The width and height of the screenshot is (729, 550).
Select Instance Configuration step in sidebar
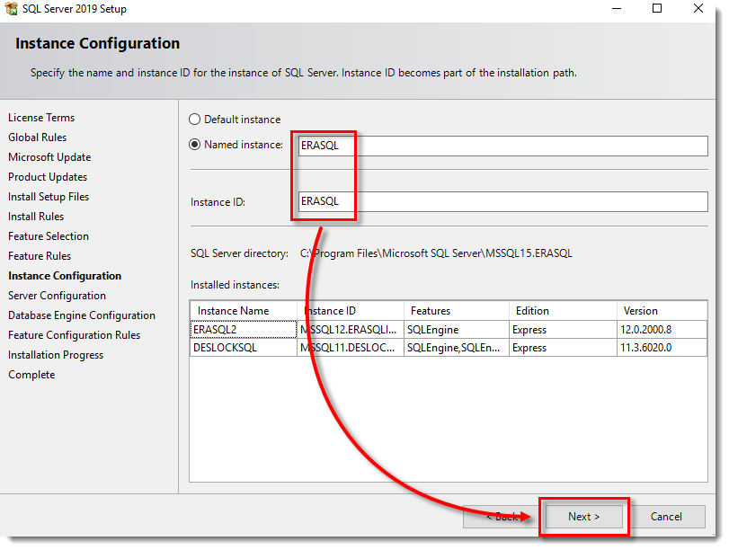pyautogui.click(x=65, y=276)
